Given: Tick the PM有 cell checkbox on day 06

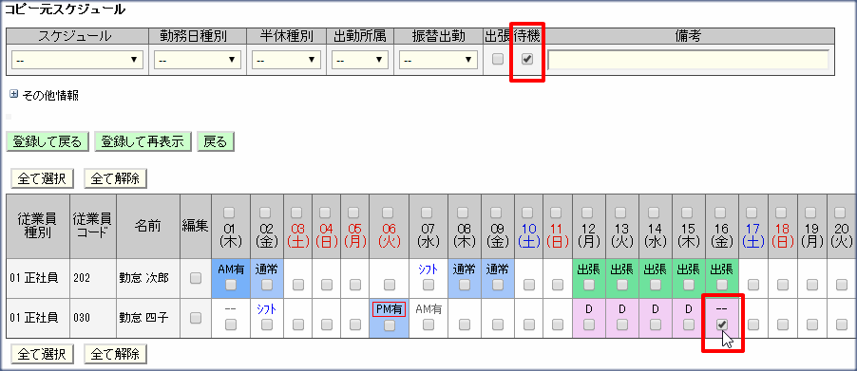Looking at the screenshot, I should (389, 325).
